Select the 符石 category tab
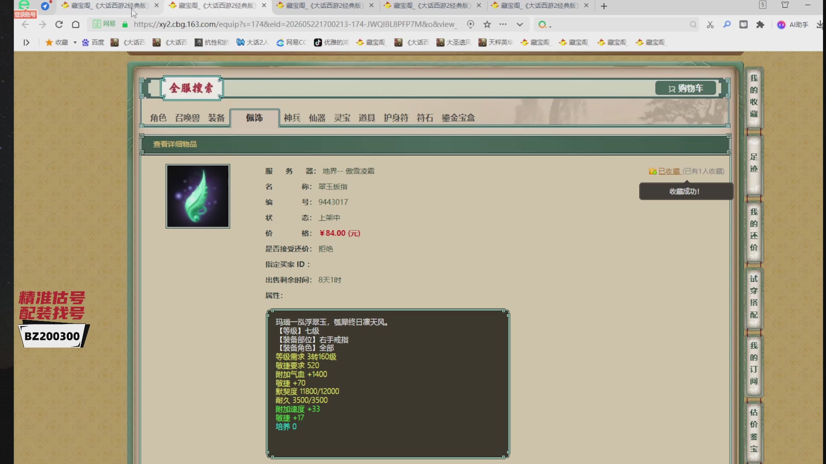Screen dimensions: 826x464 tap(425, 118)
